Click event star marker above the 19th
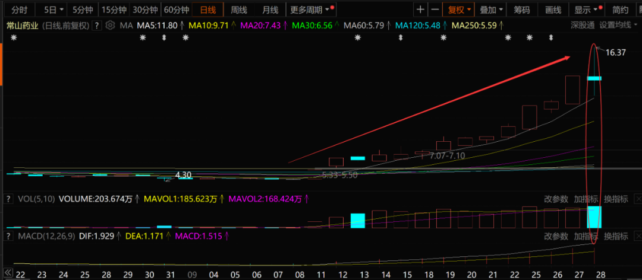 coord(443,38)
